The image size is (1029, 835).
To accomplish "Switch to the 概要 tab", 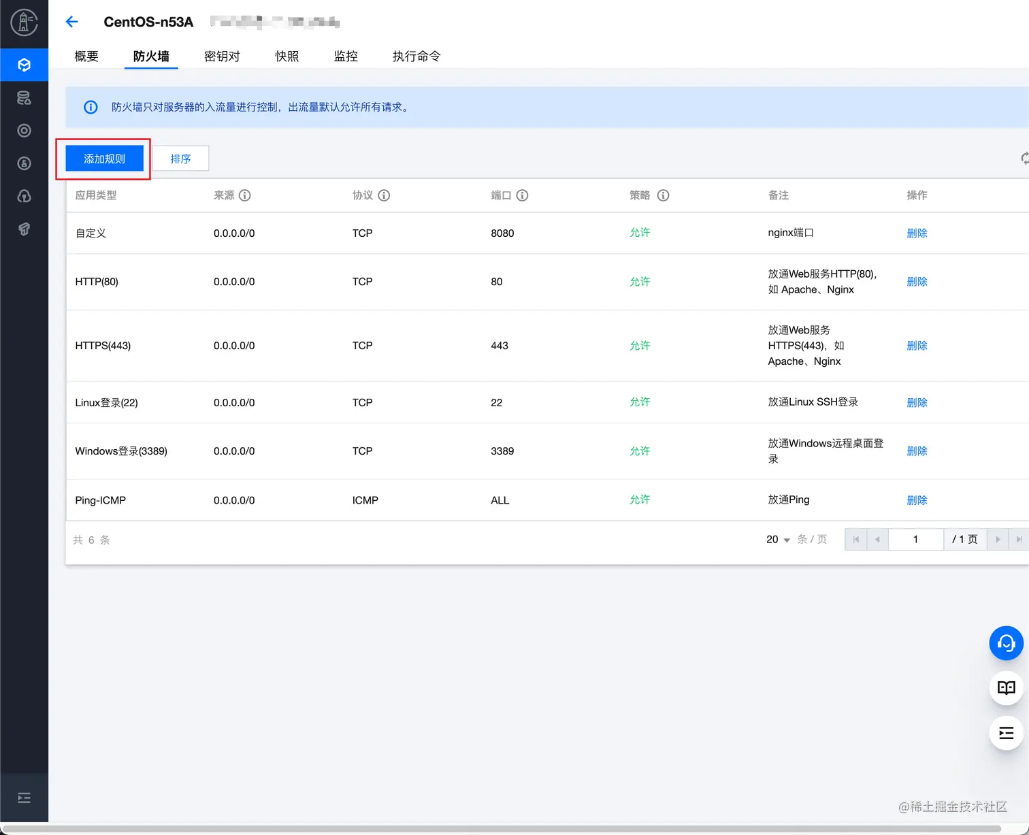I will [86, 56].
